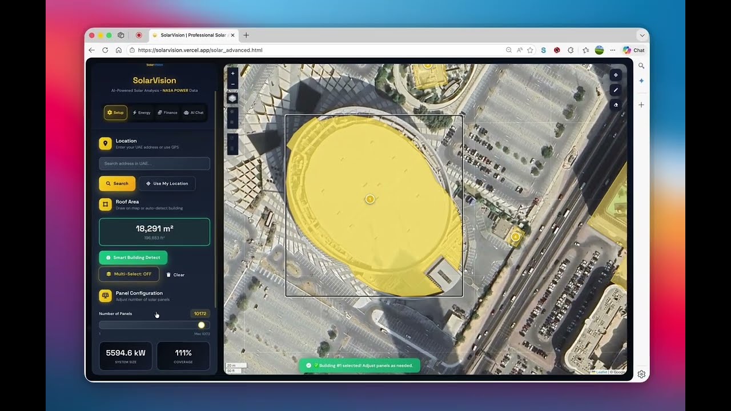Image resolution: width=731 pixels, height=411 pixels.
Task: Click the 18,291 m² roof area value
Action: 154,228
